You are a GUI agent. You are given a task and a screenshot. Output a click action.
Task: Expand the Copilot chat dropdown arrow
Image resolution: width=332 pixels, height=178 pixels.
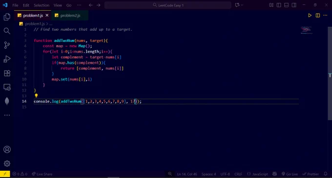(x=242, y=5)
